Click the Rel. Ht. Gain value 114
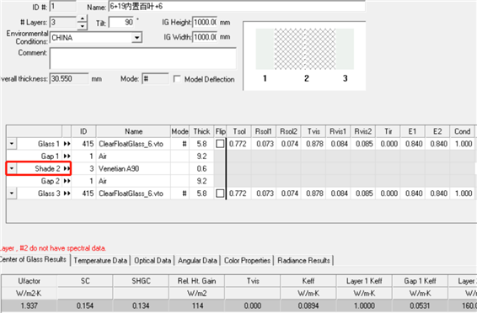This screenshot has height=313, width=477. pyautogui.click(x=197, y=305)
